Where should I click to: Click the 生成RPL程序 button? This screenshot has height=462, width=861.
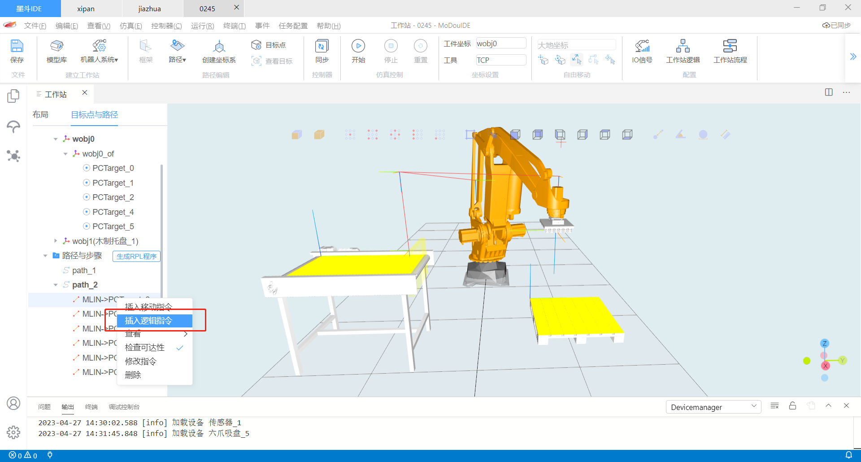(136, 256)
